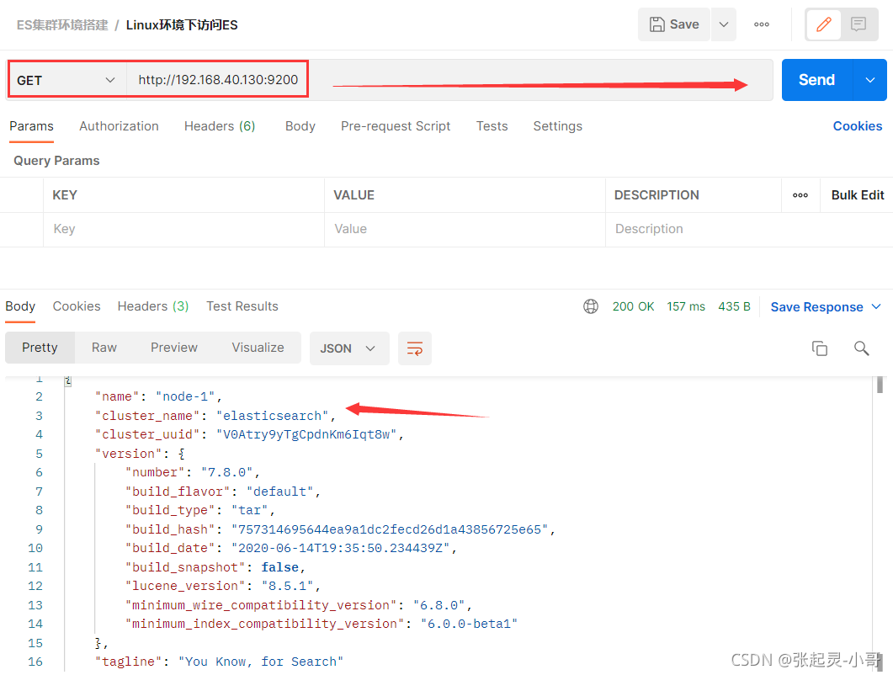Switch to Pre-request Script tab
The height and width of the screenshot is (675, 893).
coord(396,126)
